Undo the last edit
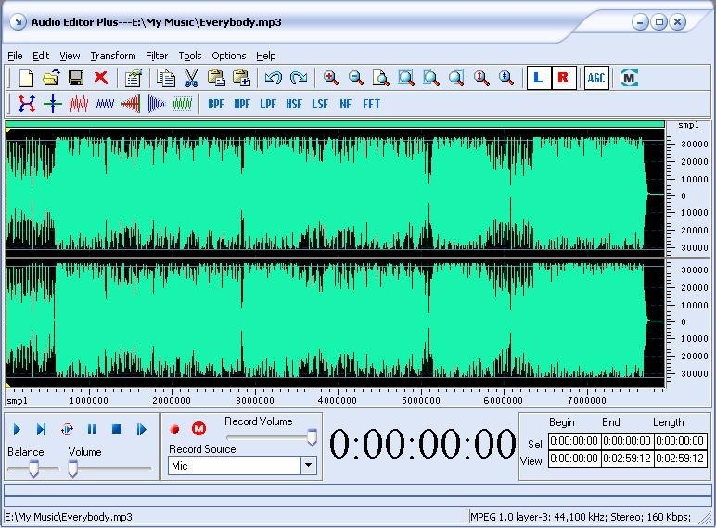Viewport: 716px width, 528px height. [273, 78]
